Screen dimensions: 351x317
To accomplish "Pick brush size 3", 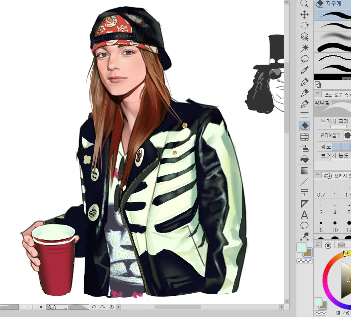I will coord(321,207).
